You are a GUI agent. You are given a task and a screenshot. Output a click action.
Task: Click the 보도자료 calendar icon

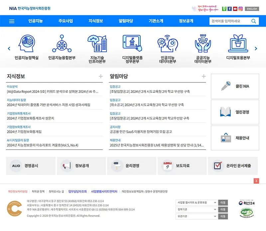pos(168,166)
